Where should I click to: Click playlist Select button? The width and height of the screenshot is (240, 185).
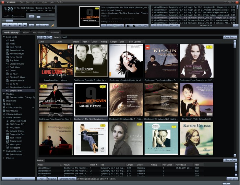coord(165,26)
